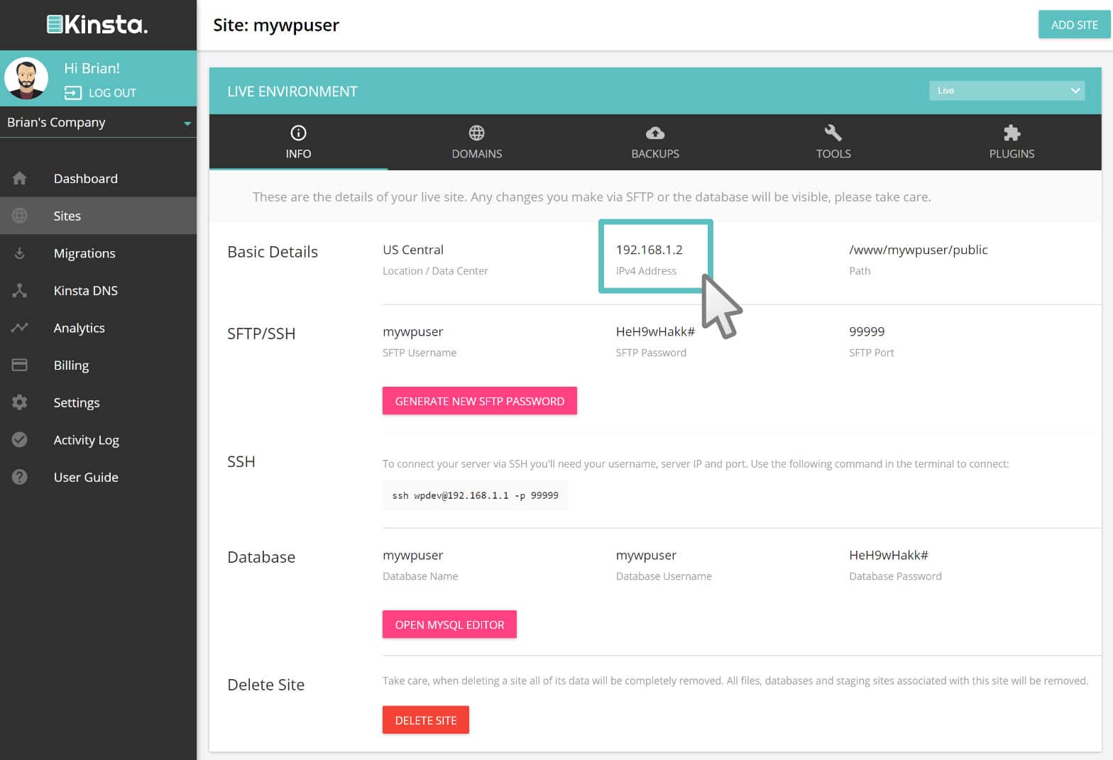1113x760 pixels.
Task: Click the Site: mywpuser page title
Action: [276, 25]
